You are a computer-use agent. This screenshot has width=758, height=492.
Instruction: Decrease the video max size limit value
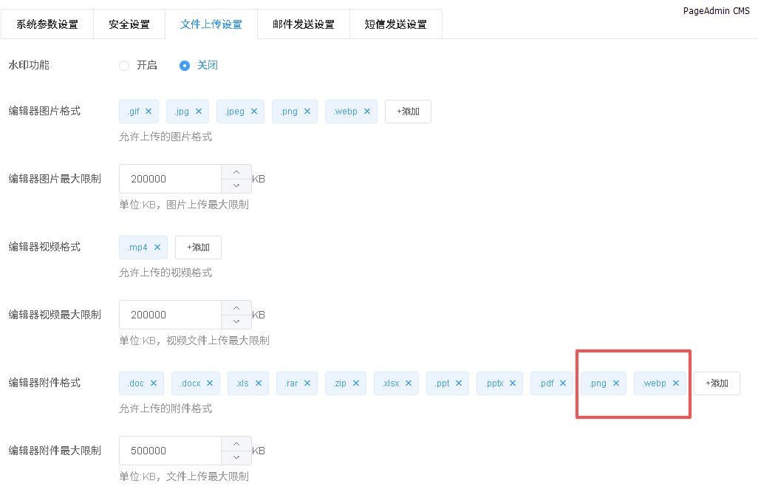pyautogui.click(x=236, y=322)
